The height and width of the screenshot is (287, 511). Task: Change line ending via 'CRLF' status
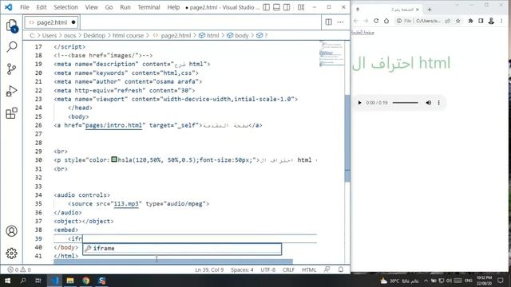(x=288, y=269)
